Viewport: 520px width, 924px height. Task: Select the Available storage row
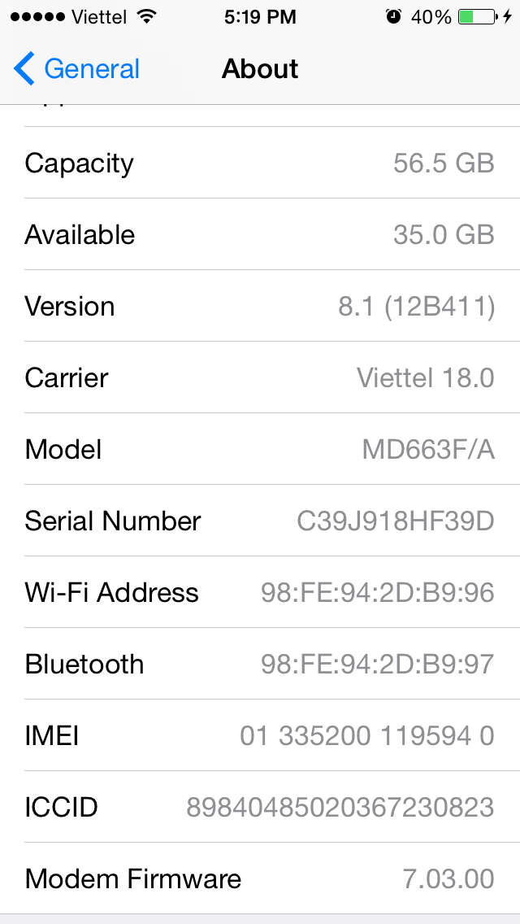tap(260, 234)
